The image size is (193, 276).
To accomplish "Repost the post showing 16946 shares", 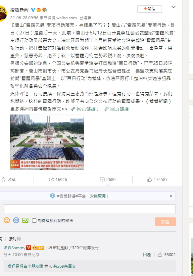I will 58,180.
